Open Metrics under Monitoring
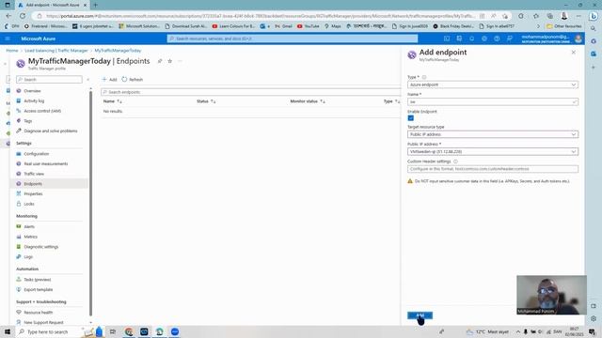 click(x=30, y=237)
